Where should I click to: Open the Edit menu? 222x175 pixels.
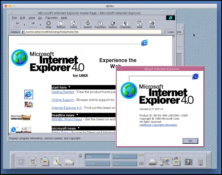[23, 18]
